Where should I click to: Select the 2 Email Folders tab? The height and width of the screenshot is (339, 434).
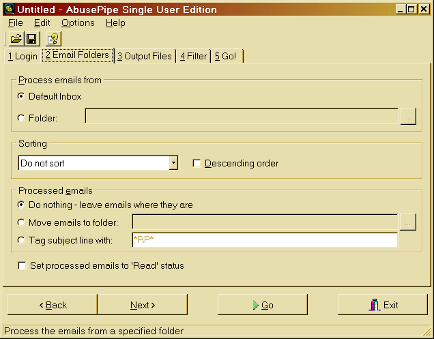[x=78, y=55]
